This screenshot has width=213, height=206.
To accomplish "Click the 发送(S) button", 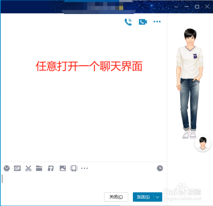I will coord(143,197).
